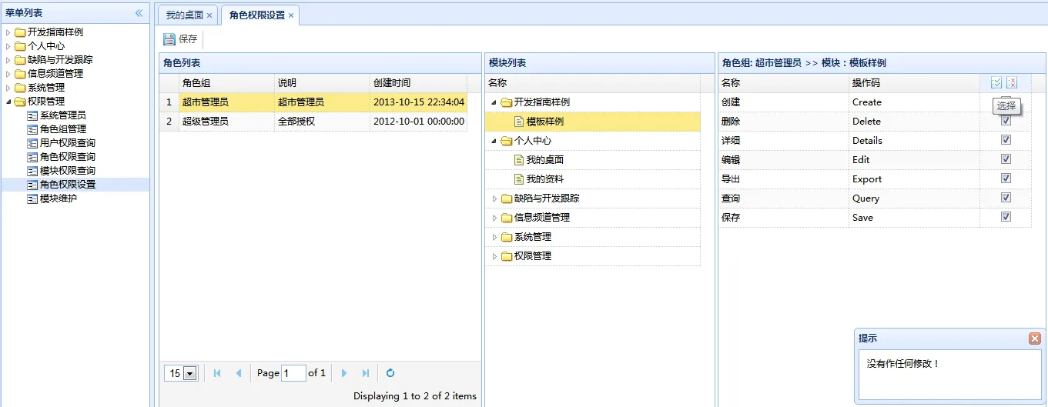Expand 缺陷与开发跟踪 in the sidebar menu
The width and height of the screenshot is (1048, 407).
point(8,60)
